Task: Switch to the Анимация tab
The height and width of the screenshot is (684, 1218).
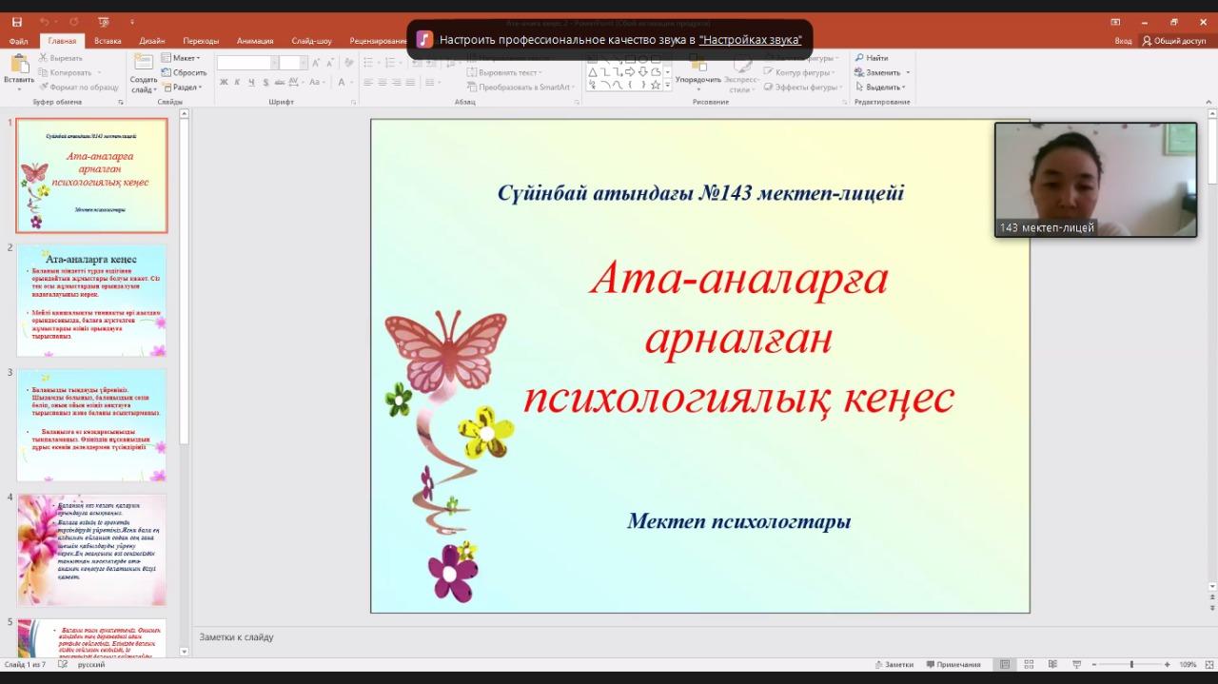Action: pos(255,41)
